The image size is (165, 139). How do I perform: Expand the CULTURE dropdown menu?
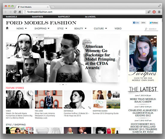[100, 28]
